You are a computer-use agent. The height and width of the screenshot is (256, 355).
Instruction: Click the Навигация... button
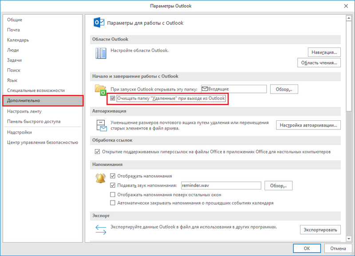[x=324, y=52]
